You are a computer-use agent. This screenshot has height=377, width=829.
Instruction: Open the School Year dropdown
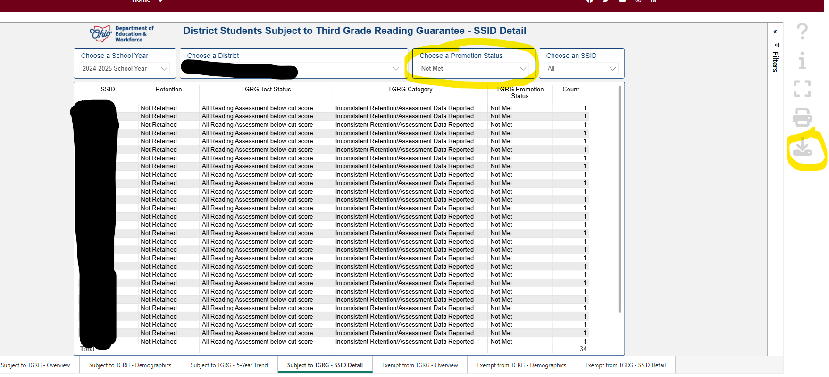(x=125, y=69)
